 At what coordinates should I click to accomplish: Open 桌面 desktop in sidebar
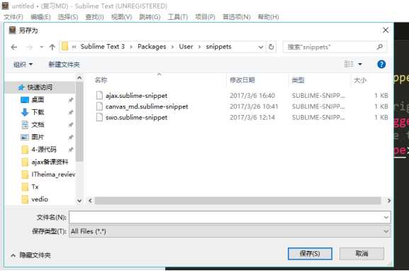tap(38, 100)
